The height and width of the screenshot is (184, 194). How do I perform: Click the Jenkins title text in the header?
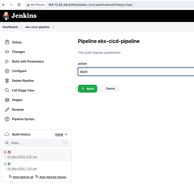click(x=24, y=16)
